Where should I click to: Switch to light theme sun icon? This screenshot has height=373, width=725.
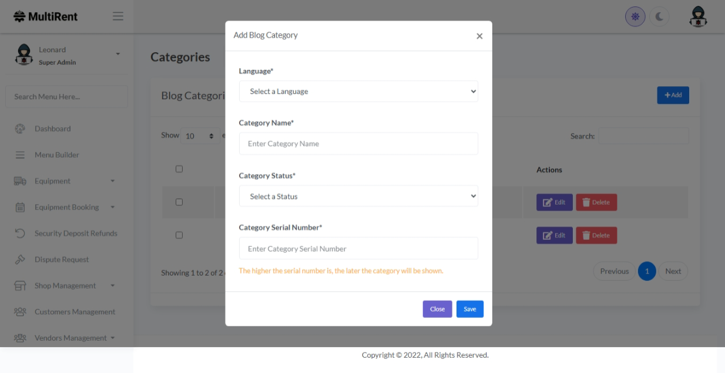tap(635, 17)
